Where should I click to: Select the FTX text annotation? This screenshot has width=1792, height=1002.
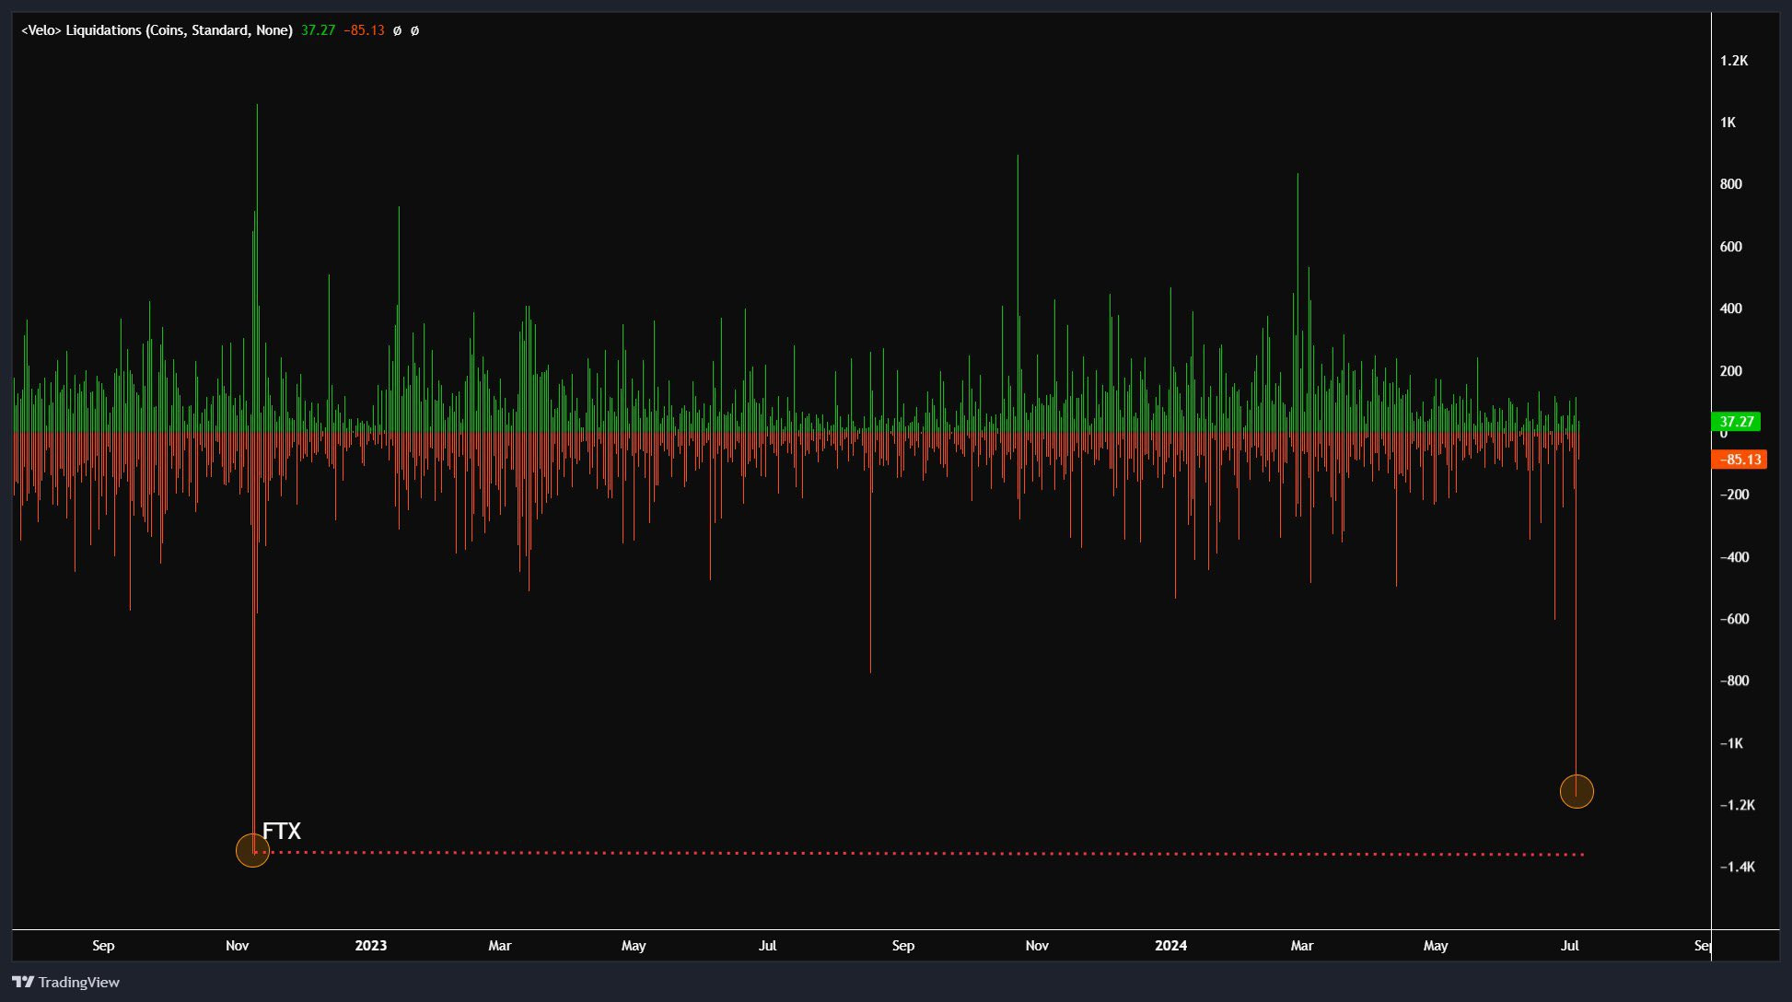tap(282, 831)
